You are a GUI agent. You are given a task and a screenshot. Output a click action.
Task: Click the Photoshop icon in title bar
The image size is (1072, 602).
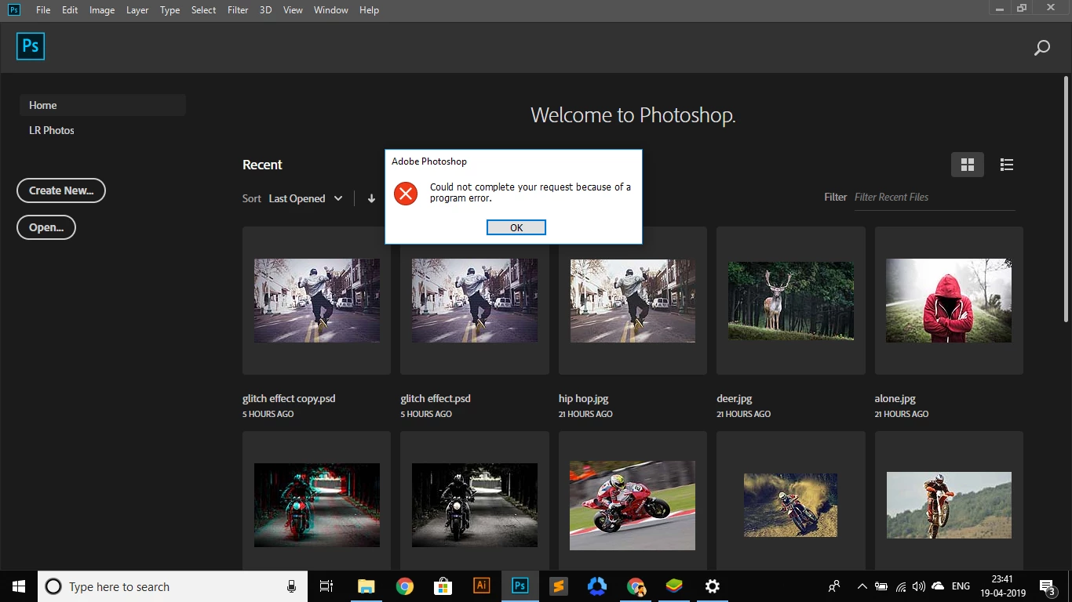pyautogui.click(x=14, y=9)
